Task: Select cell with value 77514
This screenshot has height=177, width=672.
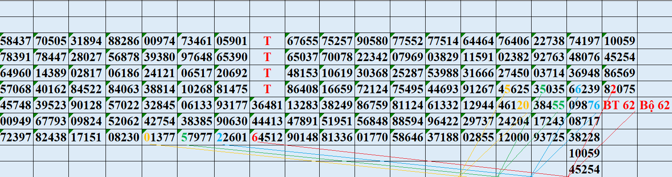Action: (x=443, y=41)
